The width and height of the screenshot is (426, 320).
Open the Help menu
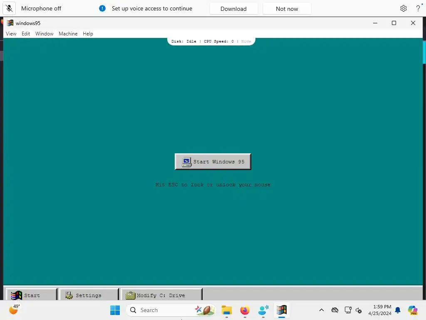click(x=88, y=34)
